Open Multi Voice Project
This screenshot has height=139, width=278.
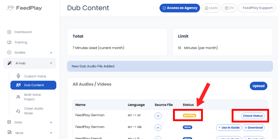pos(32,97)
